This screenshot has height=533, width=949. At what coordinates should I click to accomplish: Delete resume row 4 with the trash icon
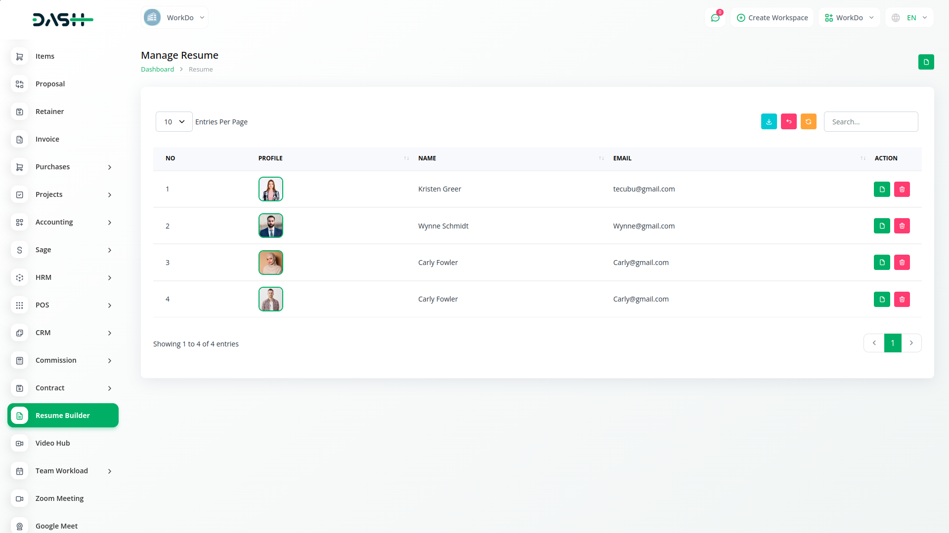(902, 300)
